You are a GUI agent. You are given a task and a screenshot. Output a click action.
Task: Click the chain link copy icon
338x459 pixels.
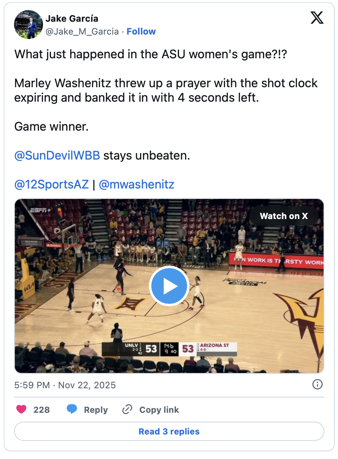(127, 410)
